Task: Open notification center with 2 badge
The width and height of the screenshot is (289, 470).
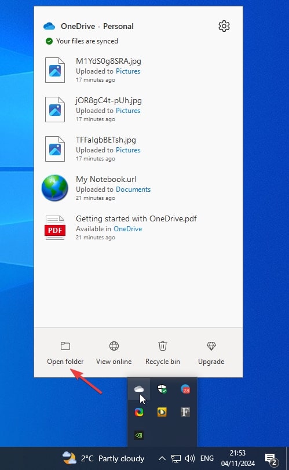Action: [272, 459]
